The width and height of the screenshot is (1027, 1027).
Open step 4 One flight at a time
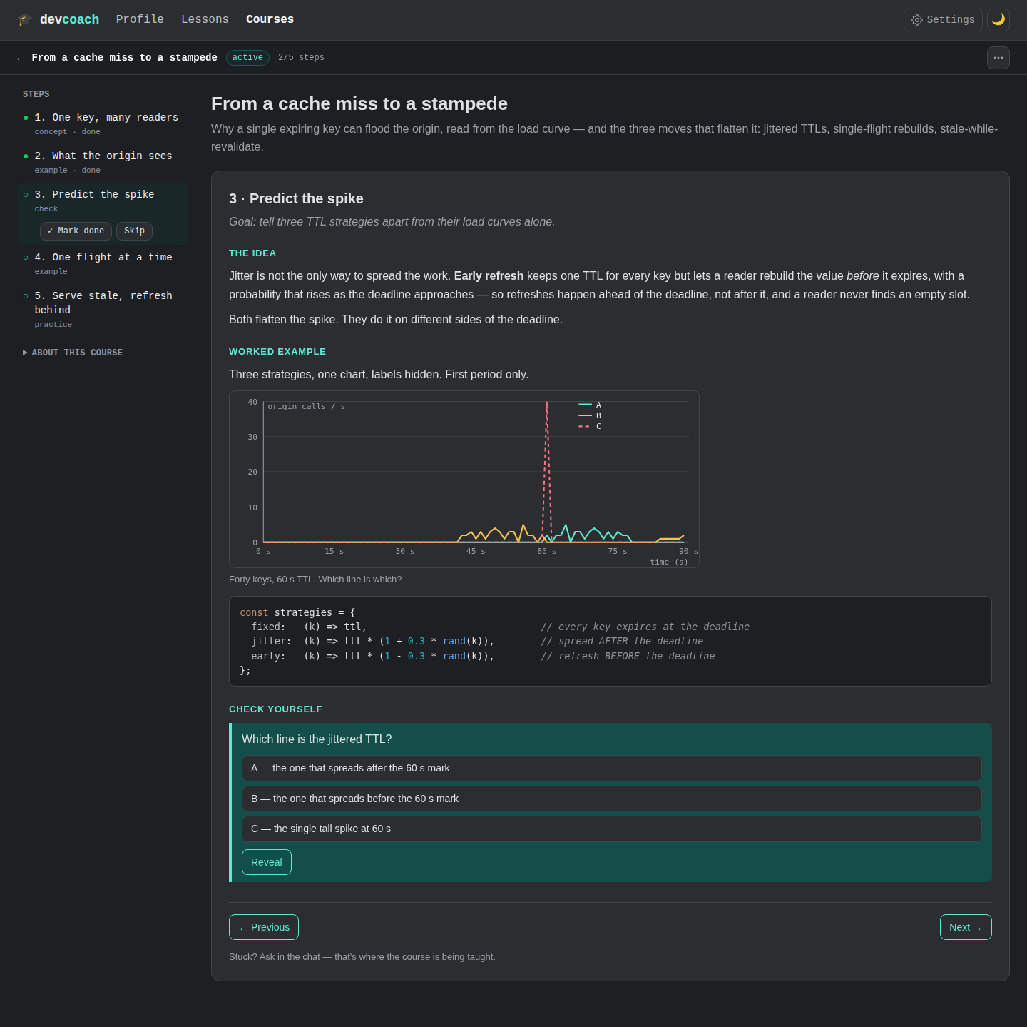pyautogui.click(x=103, y=263)
